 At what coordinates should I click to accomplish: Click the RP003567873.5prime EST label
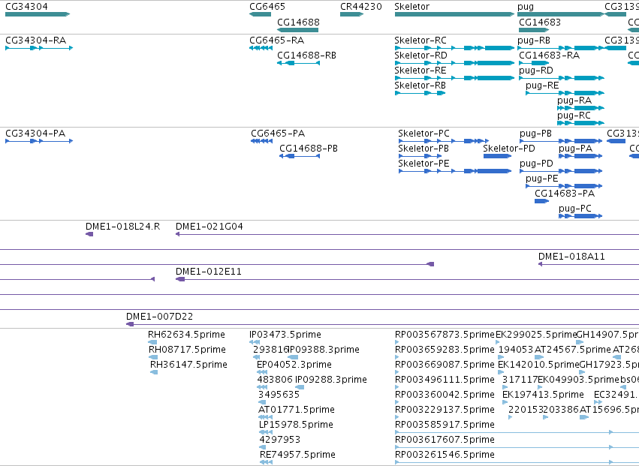[445, 335]
